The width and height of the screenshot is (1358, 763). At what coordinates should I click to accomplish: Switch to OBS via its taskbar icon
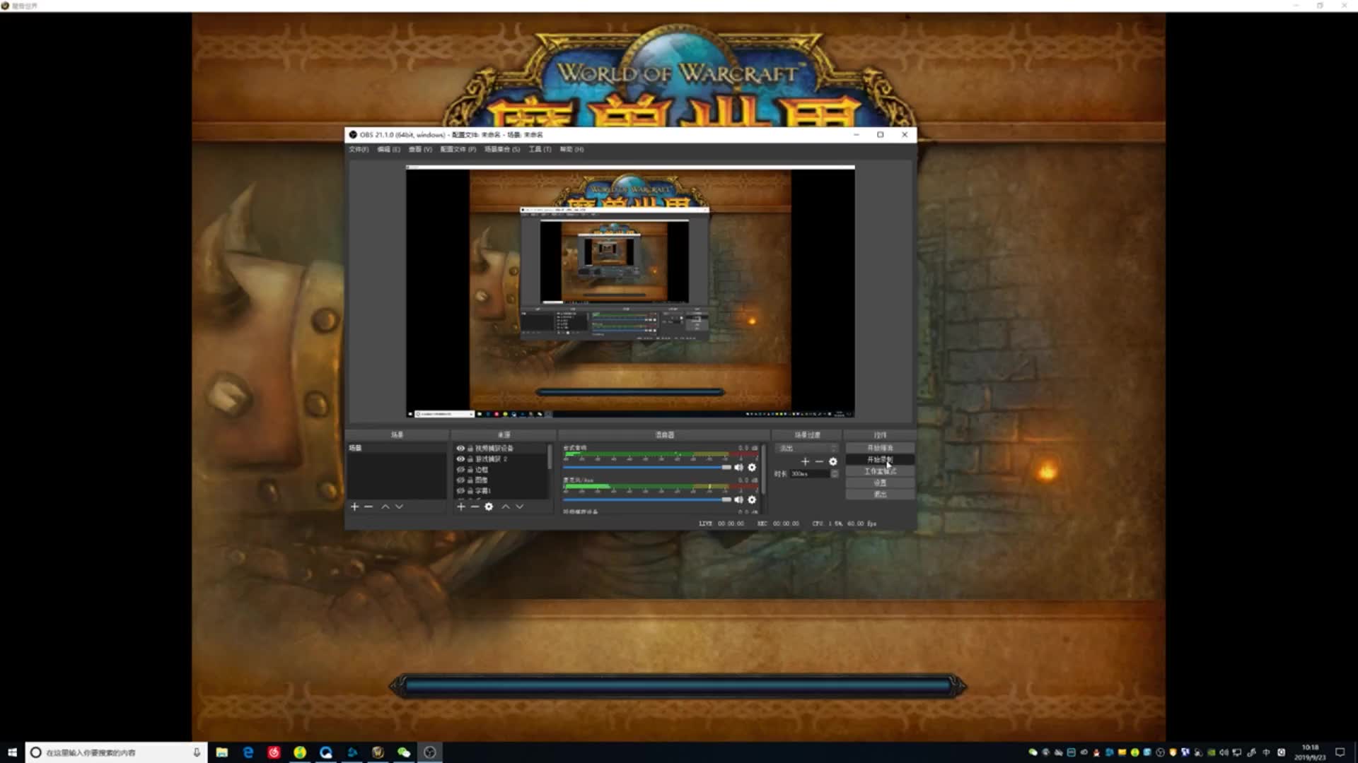[430, 752]
